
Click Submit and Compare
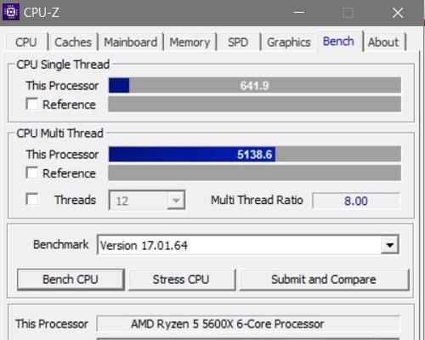pos(325,280)
